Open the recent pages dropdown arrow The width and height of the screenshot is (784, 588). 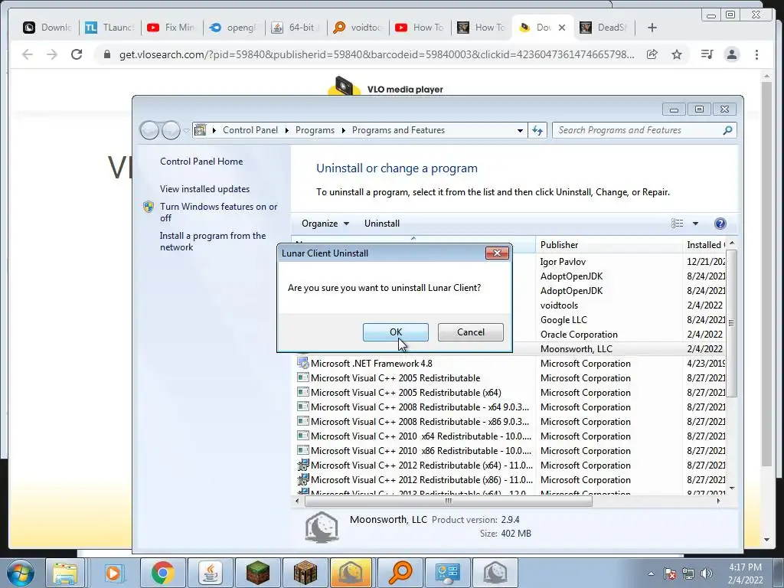click(x=186, y=131)
